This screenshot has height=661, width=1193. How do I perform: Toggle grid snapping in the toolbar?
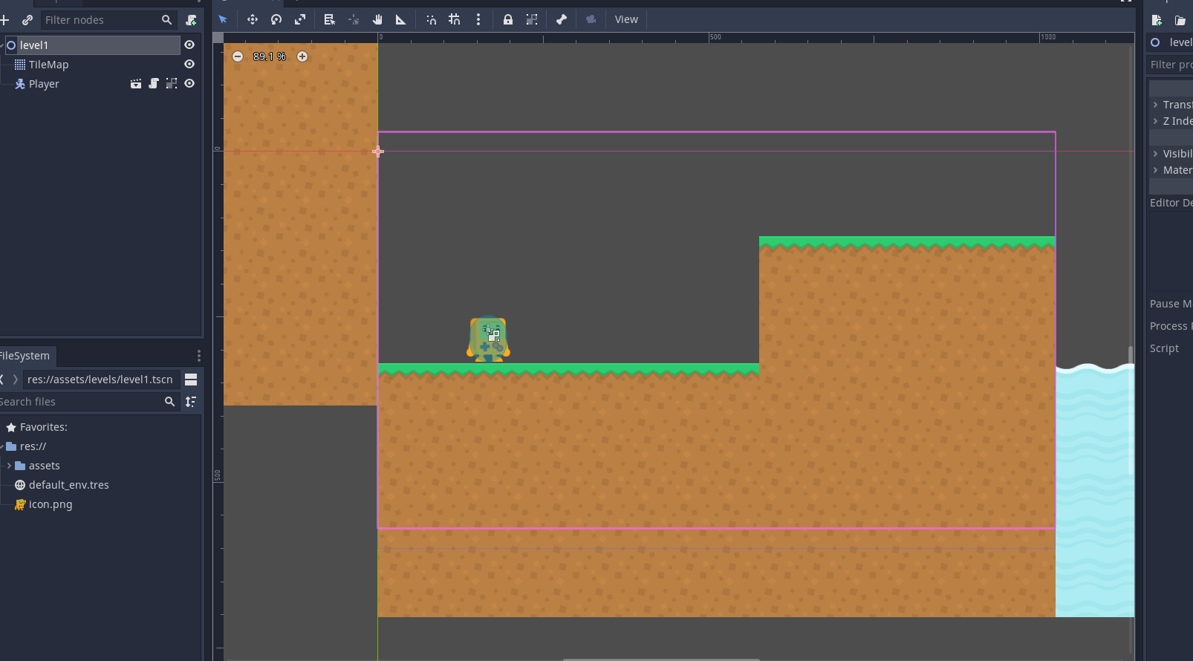point(455,20)
